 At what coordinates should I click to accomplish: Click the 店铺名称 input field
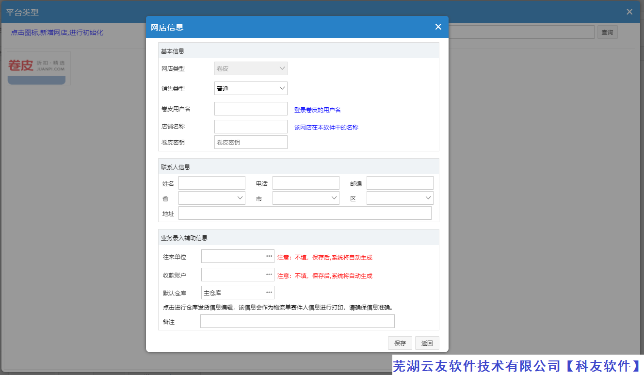coord(251,127)
